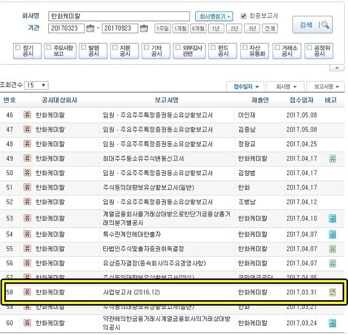Select the 전체 period button

[270, 29]
